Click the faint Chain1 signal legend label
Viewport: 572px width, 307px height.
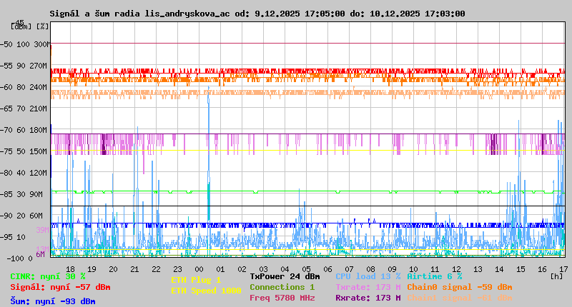pyautogui.click(x=459, y=298)
